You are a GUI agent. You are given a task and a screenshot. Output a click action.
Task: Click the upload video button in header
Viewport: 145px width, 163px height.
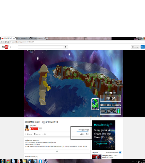tap(135, 47)
